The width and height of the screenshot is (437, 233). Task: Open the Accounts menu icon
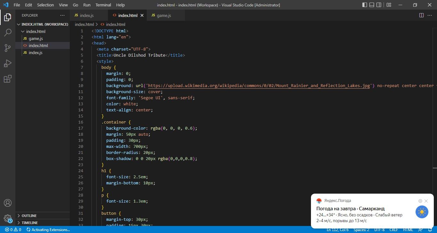[x=8, y=203]
